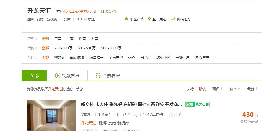The width and height of the screenshot is (262, 131).
Task: Open the listing title 新交付 未入住 采光好
Action: pyautogui.click(x=131, y=105)
